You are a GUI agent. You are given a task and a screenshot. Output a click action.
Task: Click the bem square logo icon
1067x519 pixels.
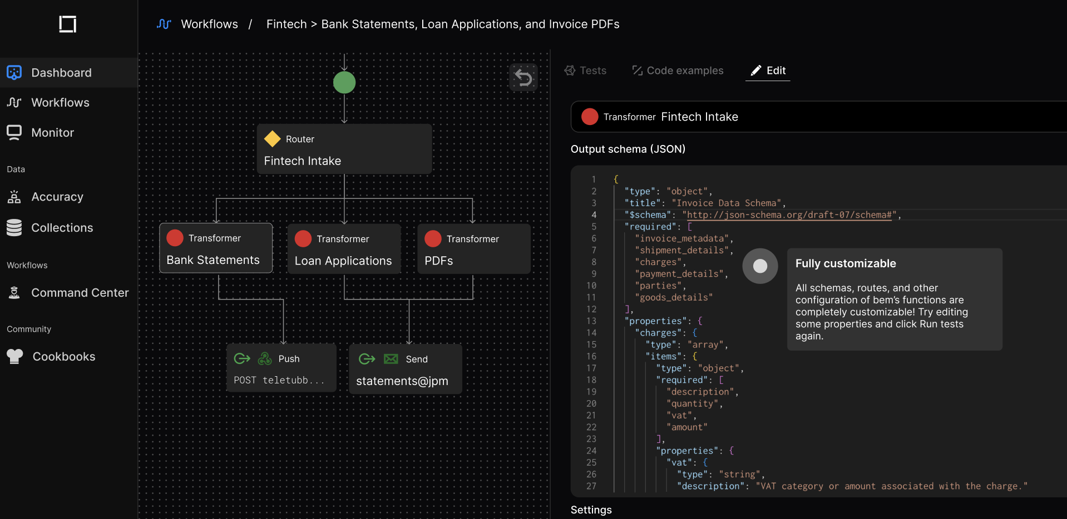68,24
